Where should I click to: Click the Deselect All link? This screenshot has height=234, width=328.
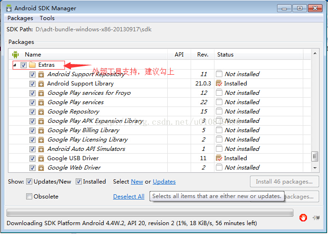128,197
